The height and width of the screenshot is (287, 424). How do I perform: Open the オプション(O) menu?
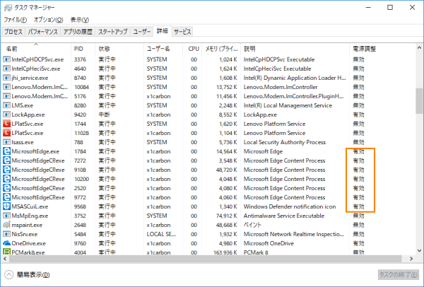click(49, 20)
